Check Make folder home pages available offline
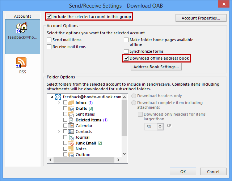 click(126, 40)
